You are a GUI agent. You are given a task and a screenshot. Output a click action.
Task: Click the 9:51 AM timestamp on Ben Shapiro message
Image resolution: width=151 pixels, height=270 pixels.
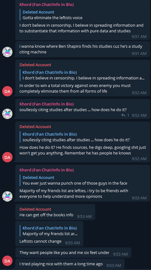pos(139,54)
